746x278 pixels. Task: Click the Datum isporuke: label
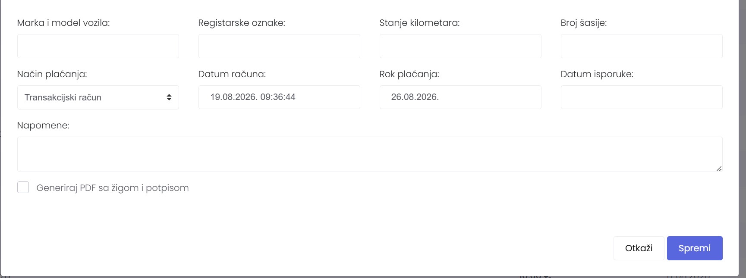[597, 74]
